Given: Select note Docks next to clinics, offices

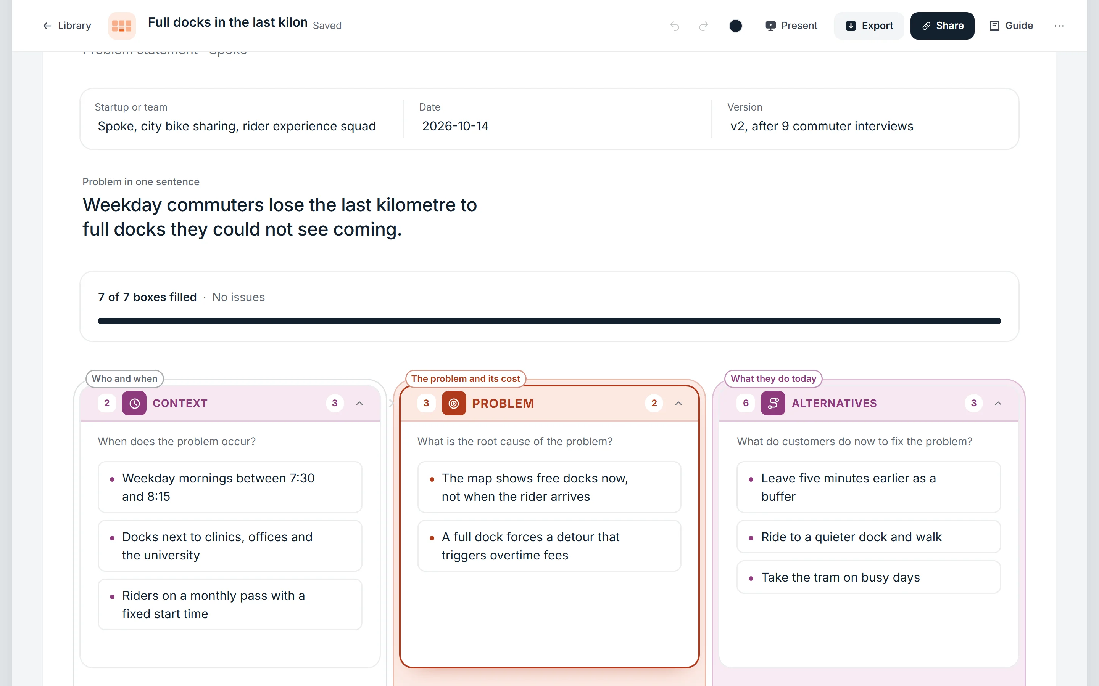Looking at the screenshot, I should (x=230, y=546).
